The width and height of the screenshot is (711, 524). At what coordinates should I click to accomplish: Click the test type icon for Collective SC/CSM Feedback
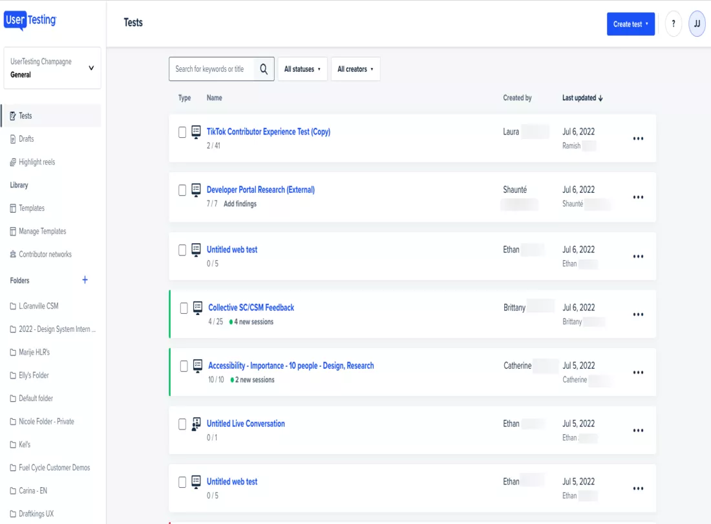tap(198, 308)
